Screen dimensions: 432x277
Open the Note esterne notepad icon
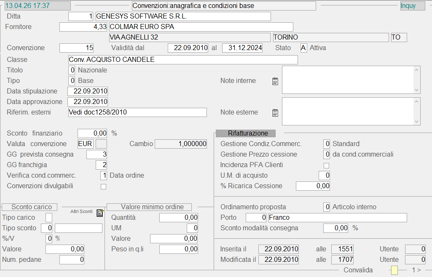coord(275,112)
